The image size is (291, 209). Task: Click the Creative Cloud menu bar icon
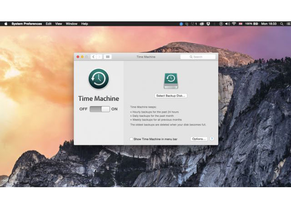202,24
